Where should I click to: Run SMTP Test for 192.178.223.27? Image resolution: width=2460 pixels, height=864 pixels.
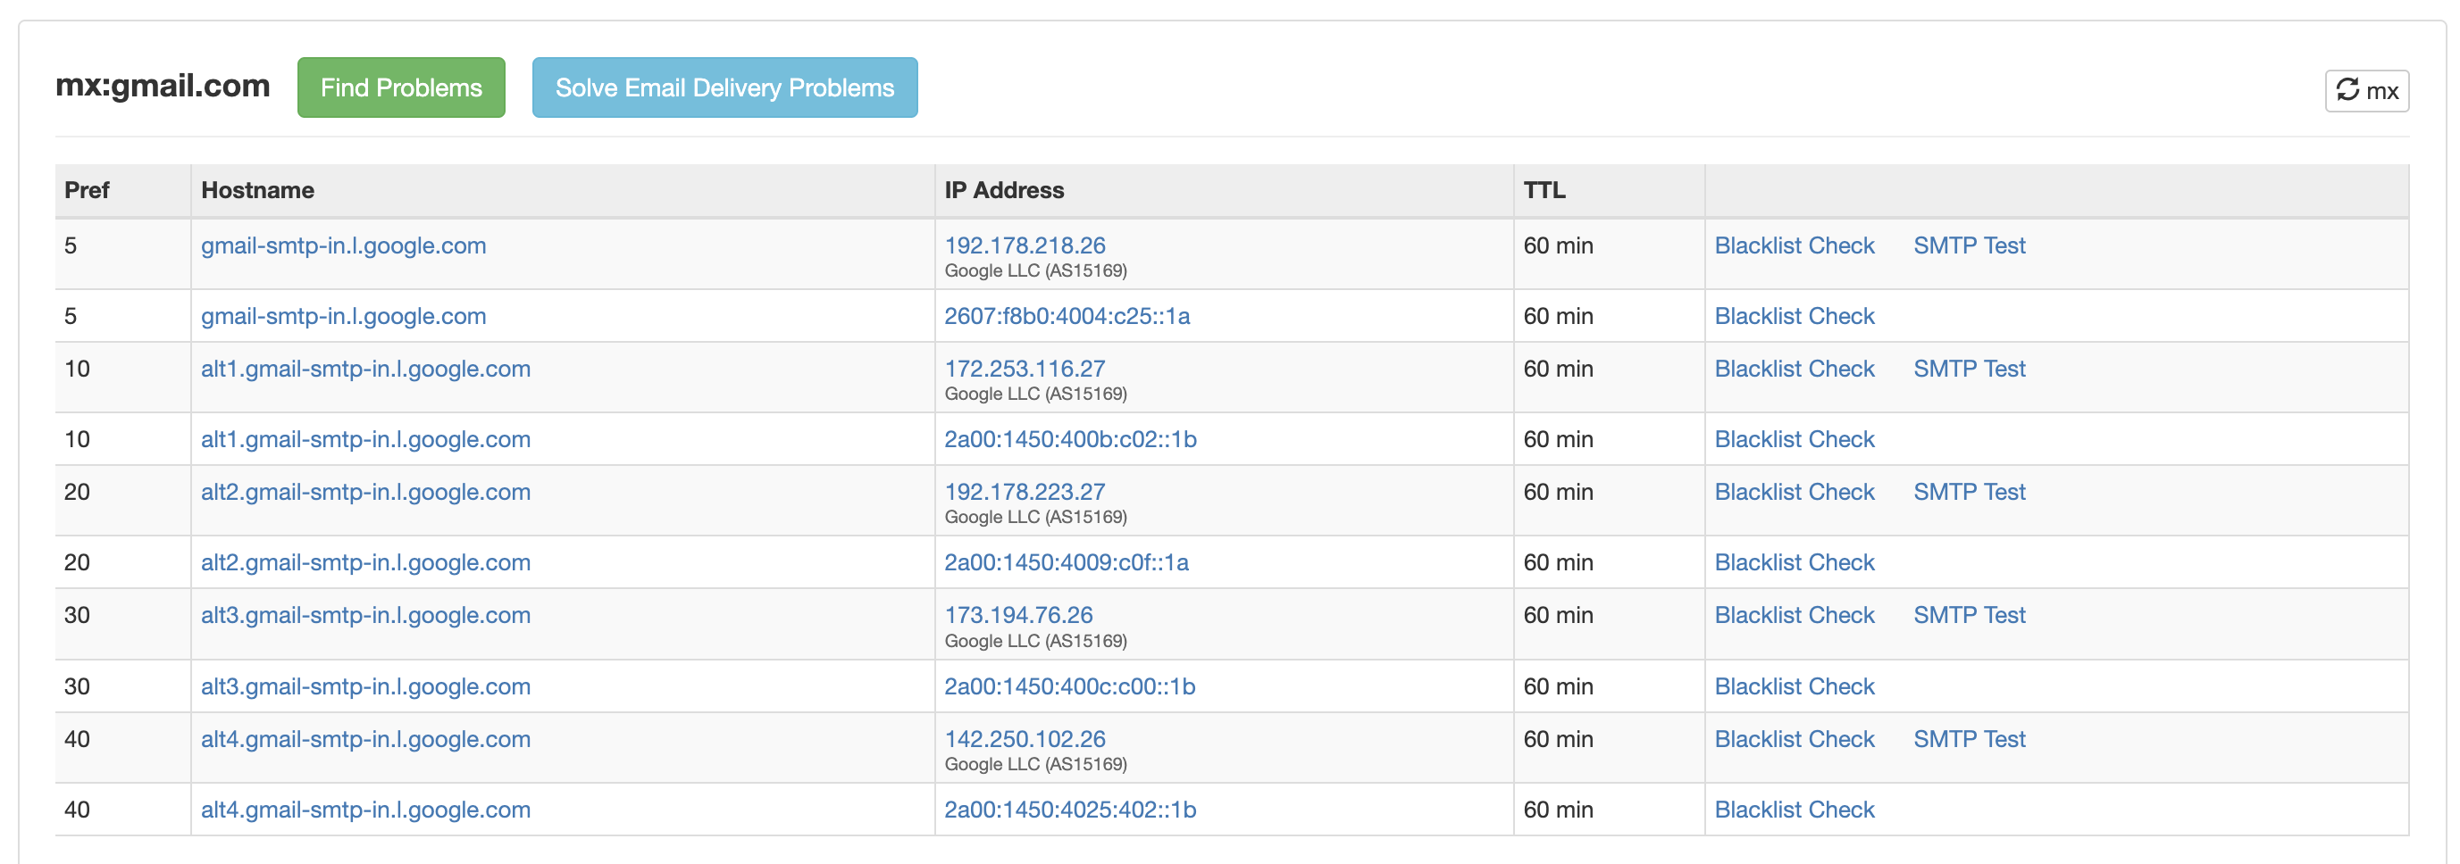1968,492
